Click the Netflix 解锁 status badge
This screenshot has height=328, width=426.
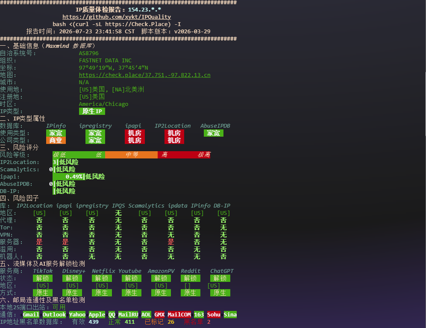click(x=102, y=278)
